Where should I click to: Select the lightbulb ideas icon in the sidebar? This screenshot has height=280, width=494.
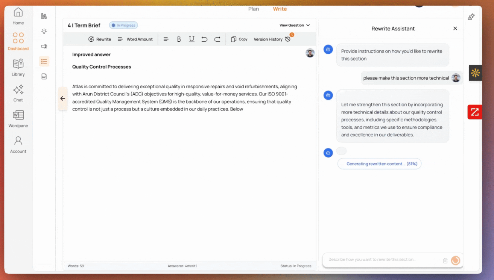44,32
